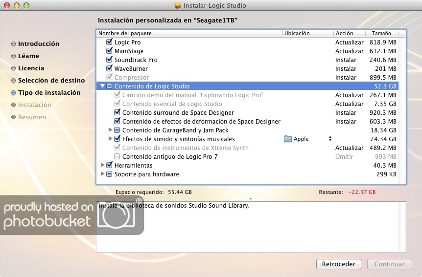Disable the WaveBurner package checkbox
Screen dimensions: 422x277
[x=109, y=69]
